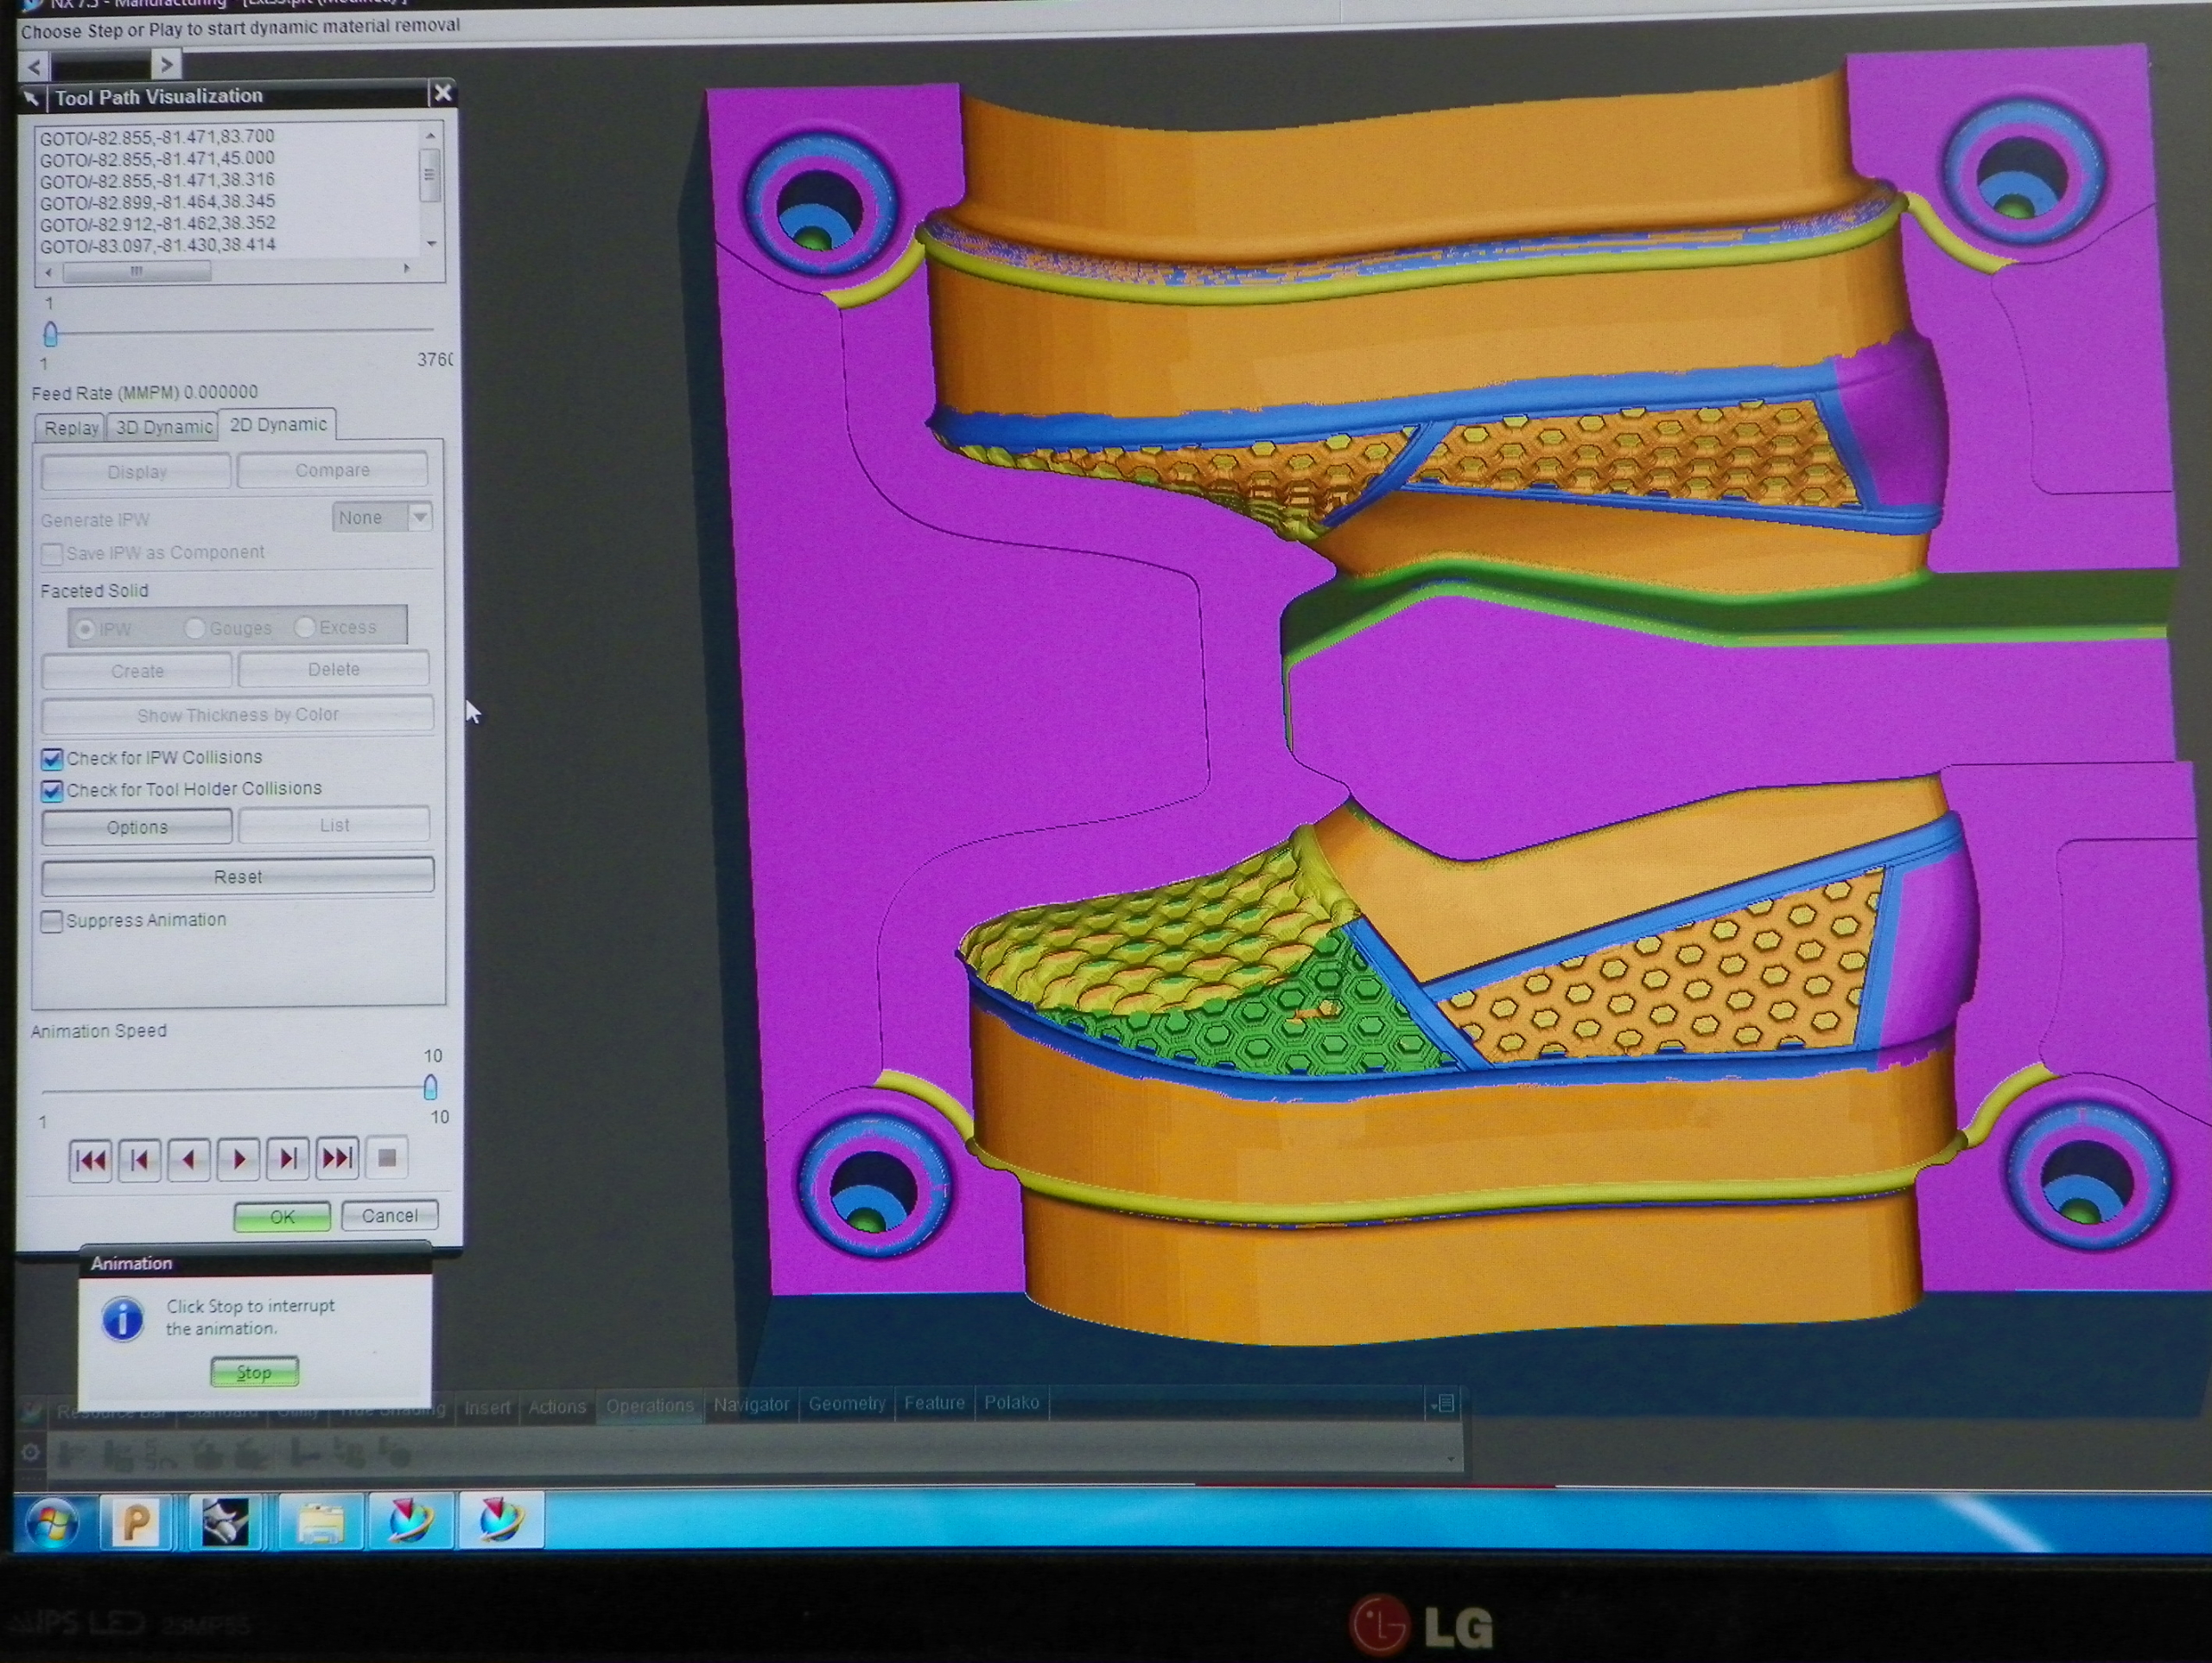The height and width of the screenshot is (1663, 2212).
Task: Open the PowerPoint icon in the taskbar
Action: click(136, 1523)
